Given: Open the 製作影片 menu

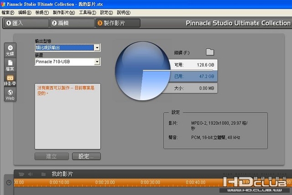Looking at the screenshot, I should point(64,12).
